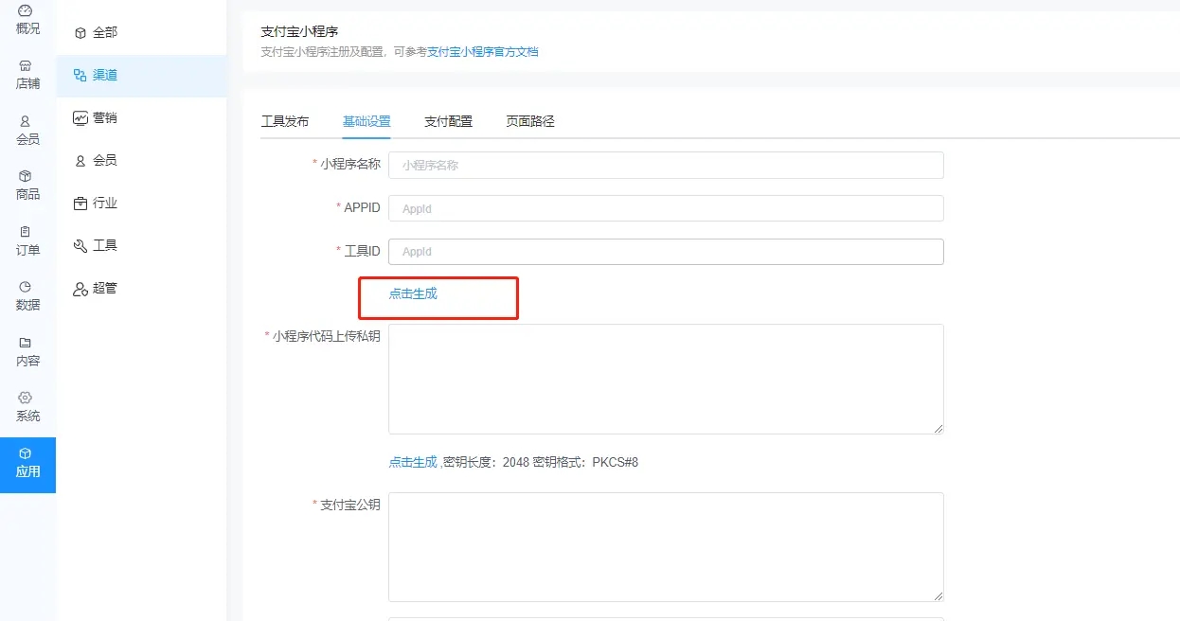Open the 订单 orders icon
1180x621 pixels.
26,231
